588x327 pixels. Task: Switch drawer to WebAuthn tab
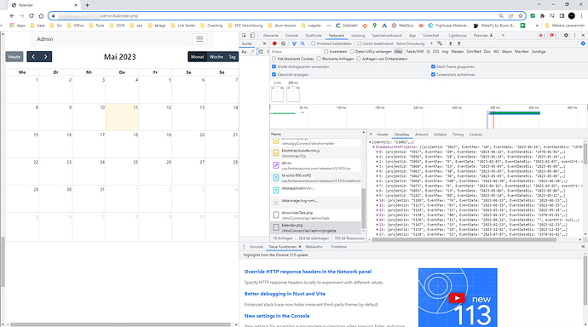(314, 247)
